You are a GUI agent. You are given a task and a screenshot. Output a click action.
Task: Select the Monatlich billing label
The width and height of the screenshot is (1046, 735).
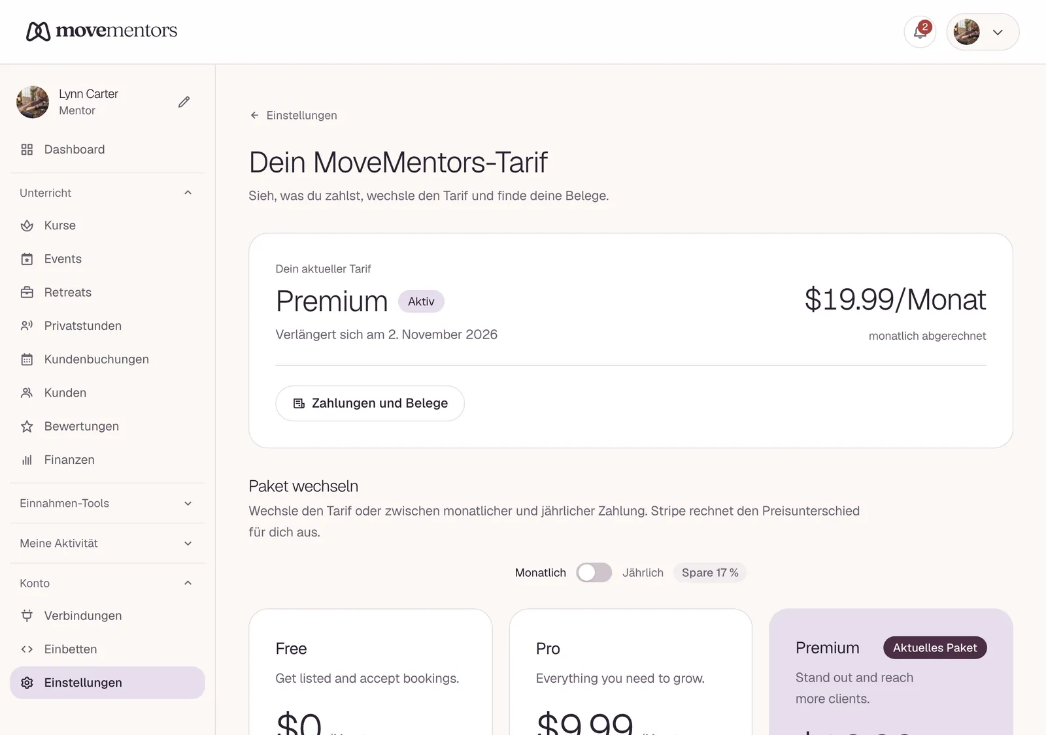coord(541,573)
